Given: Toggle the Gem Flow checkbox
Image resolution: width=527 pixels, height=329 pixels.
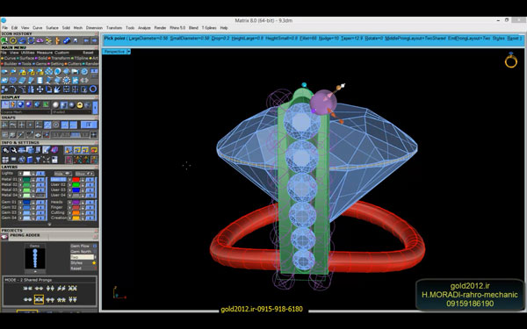Looking at the screenshot, I should (x=95, y=246).
